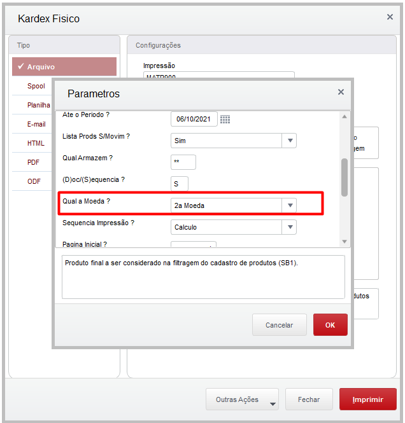The width and height of the screenshot is (405, 423).
Task: Select the Spool type option
Action: coord(36,86)
